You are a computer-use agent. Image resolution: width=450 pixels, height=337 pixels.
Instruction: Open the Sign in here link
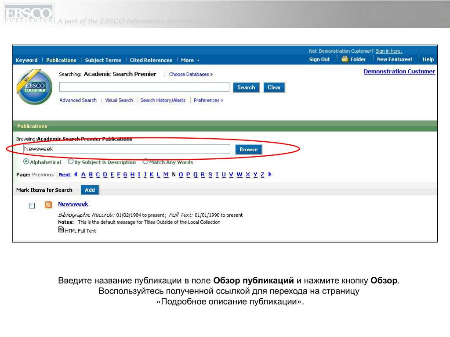pos(389,51)
